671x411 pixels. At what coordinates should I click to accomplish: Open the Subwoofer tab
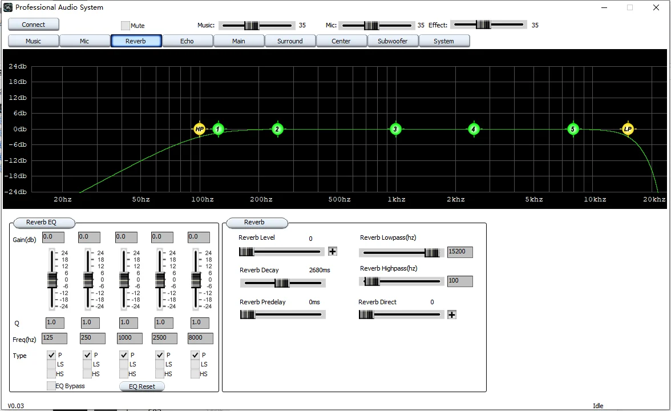tap(393, 41)
